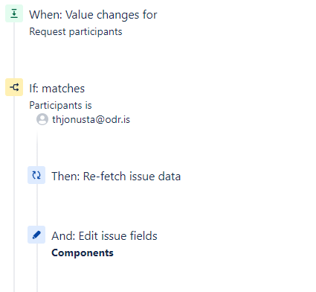Open the "Then: Re-fetch issue data" action

tap(116, 177)
